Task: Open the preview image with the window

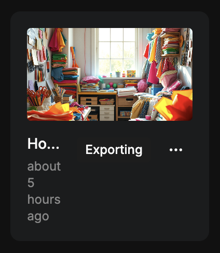Action: click(x=109, y=74)
